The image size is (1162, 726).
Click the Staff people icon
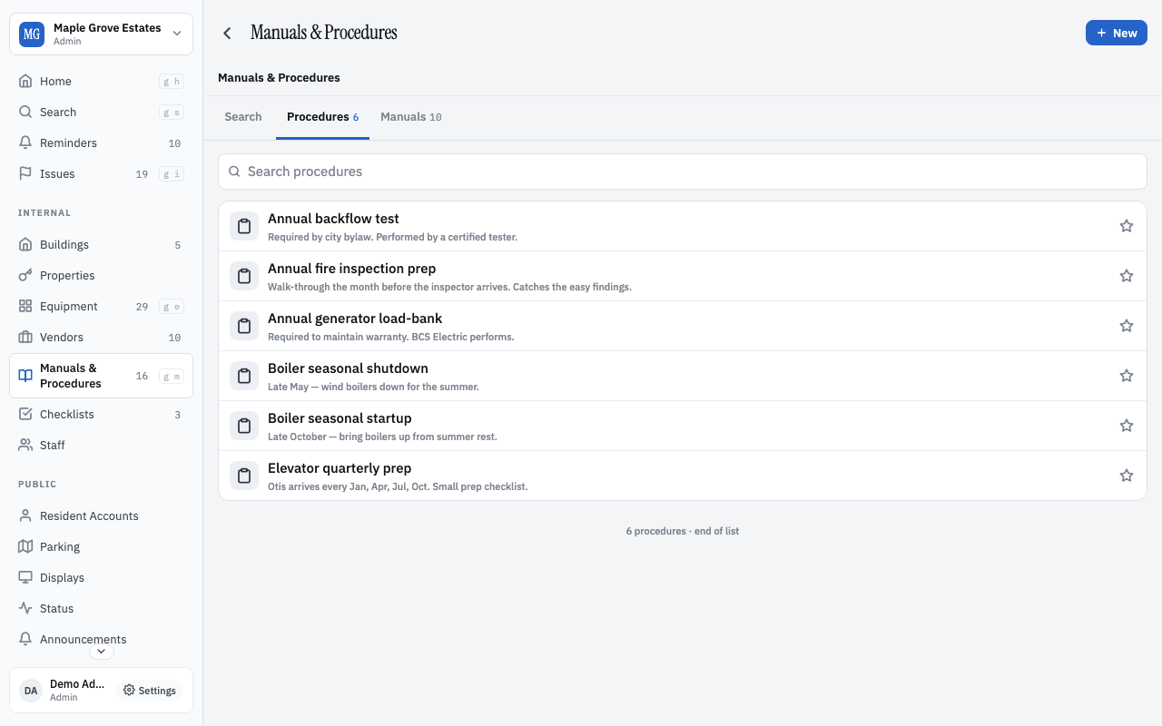pyautogui.click(x=25, y=445)
